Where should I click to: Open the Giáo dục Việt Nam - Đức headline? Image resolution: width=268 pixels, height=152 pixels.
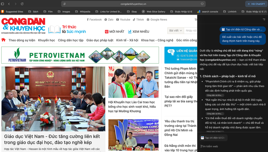pyautogui.click(x=52, y=139)
